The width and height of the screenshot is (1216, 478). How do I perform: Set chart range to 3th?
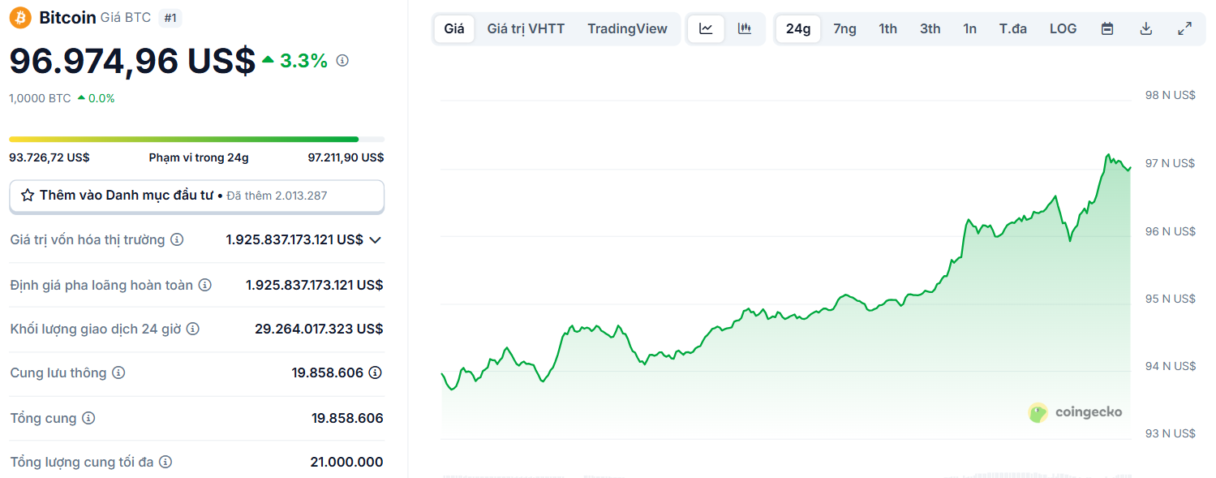coord(930,29)
